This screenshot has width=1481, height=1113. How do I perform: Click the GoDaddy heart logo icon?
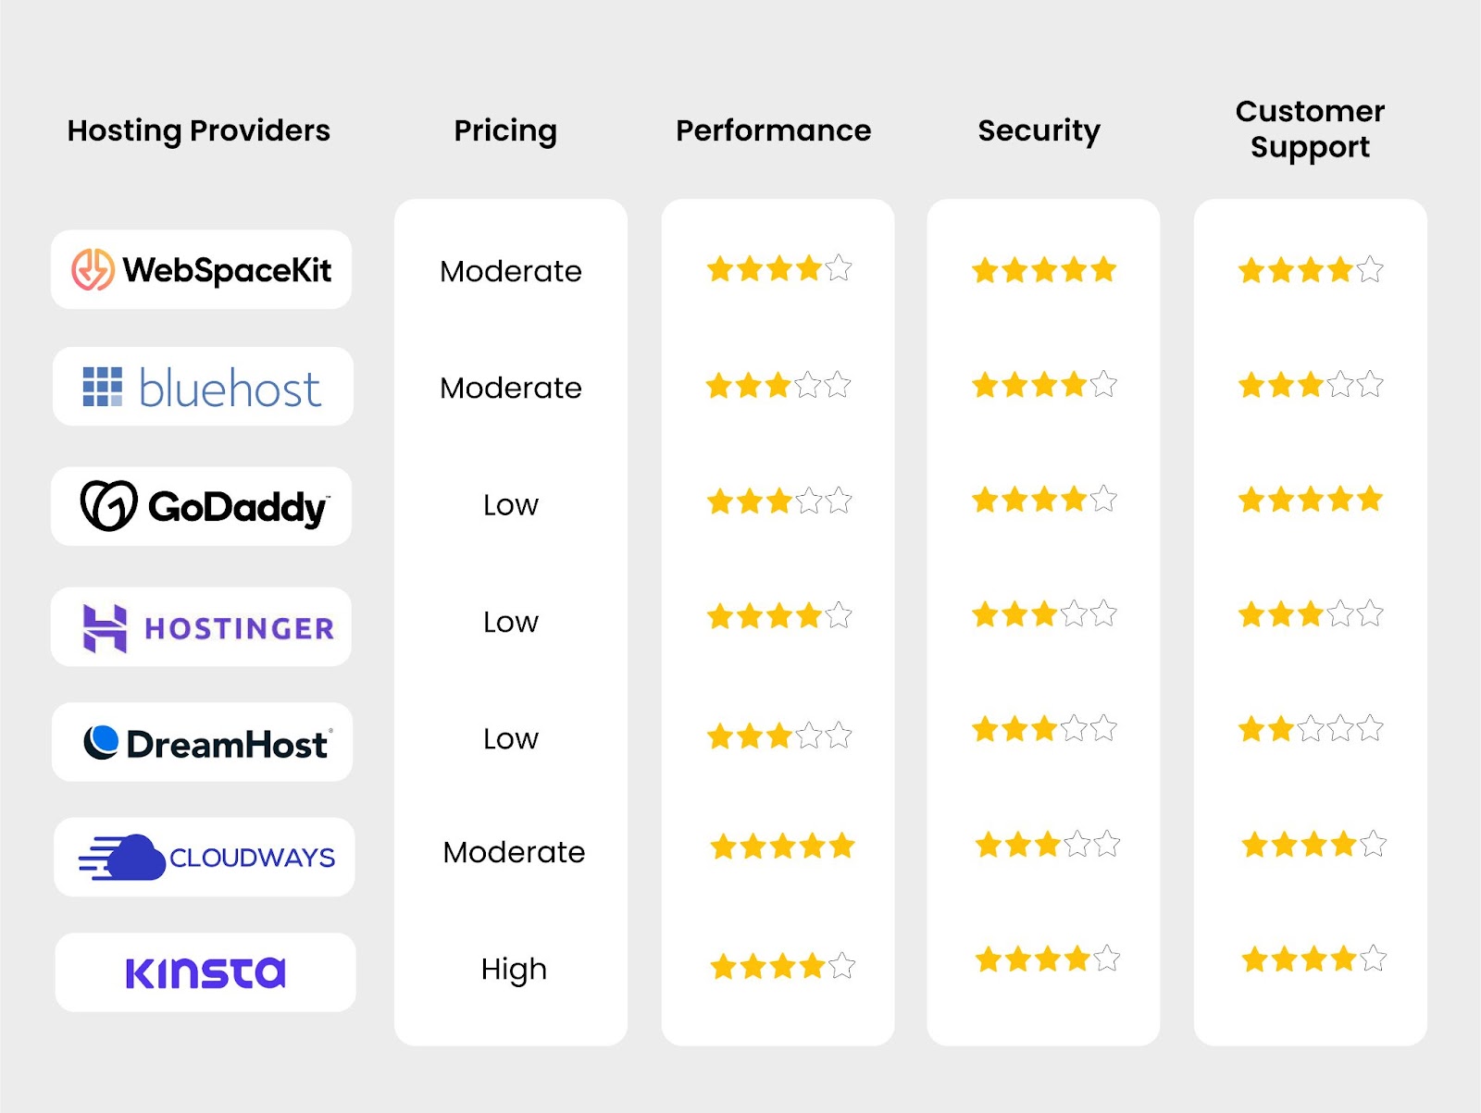coord(109,505)
